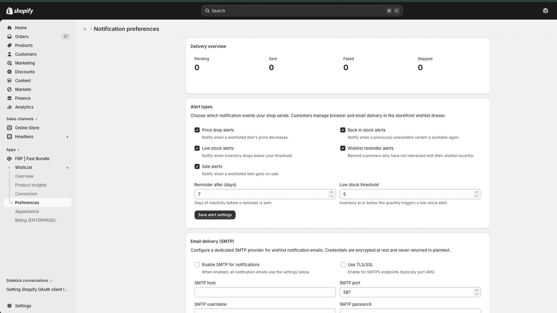Open the Appearance page under WishList
Viewport: 557px width, 313px height.
pyautogui.click(x=27, y=212)
